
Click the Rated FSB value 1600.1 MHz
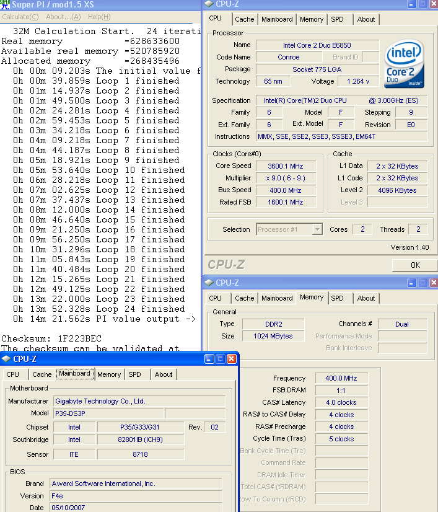286,202
